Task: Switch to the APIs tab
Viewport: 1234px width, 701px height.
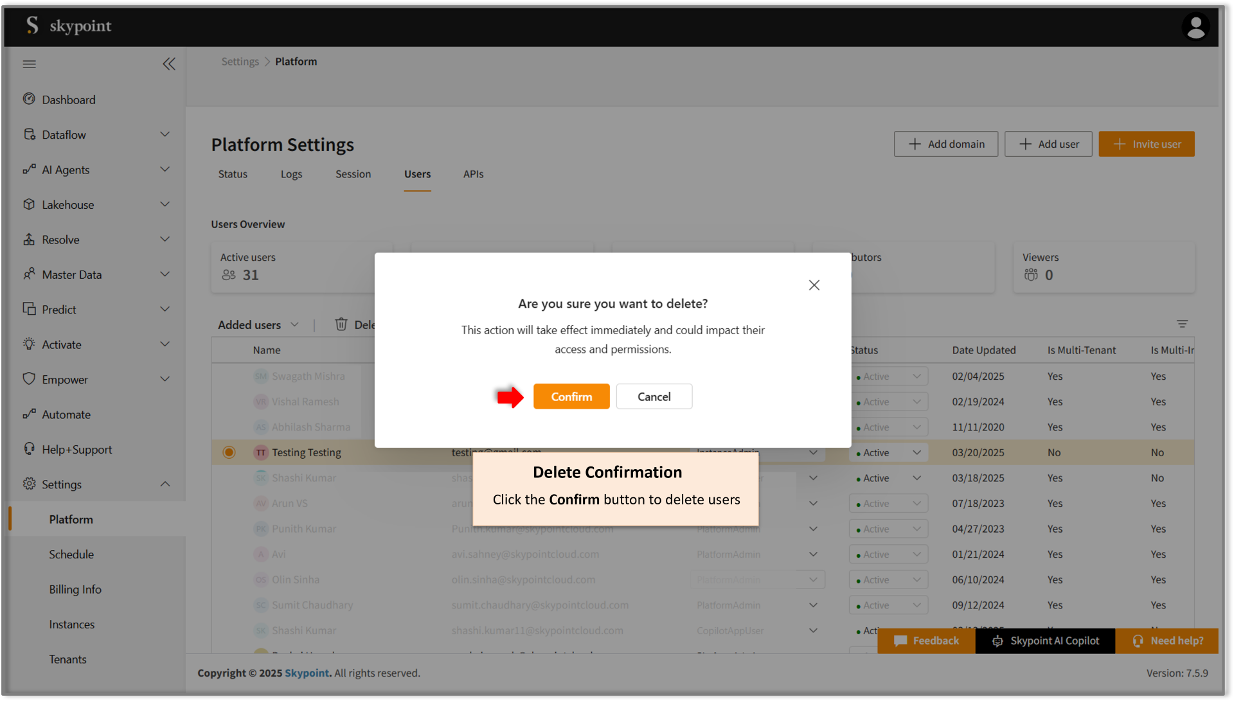Action: (x=473, y=174)
